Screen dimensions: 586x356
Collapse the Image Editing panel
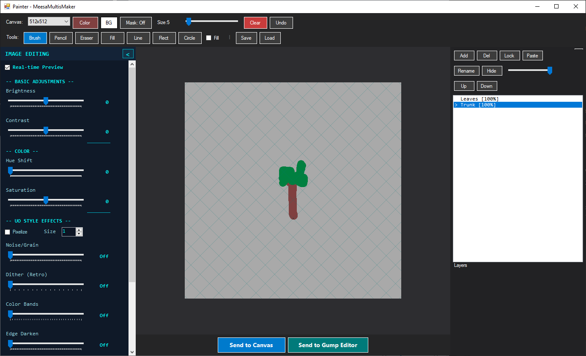(x=128, y=54)
